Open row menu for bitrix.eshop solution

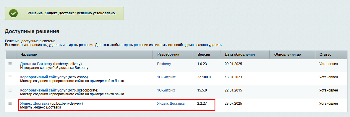point(10,77)
